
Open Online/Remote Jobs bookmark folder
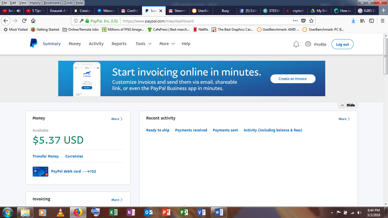point(80,30)
